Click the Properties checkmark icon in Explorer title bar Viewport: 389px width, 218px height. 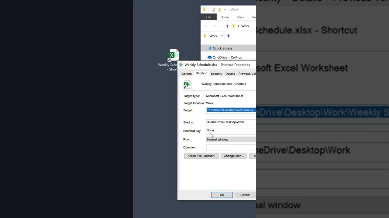pyautogui.click(x=213, y=10)
